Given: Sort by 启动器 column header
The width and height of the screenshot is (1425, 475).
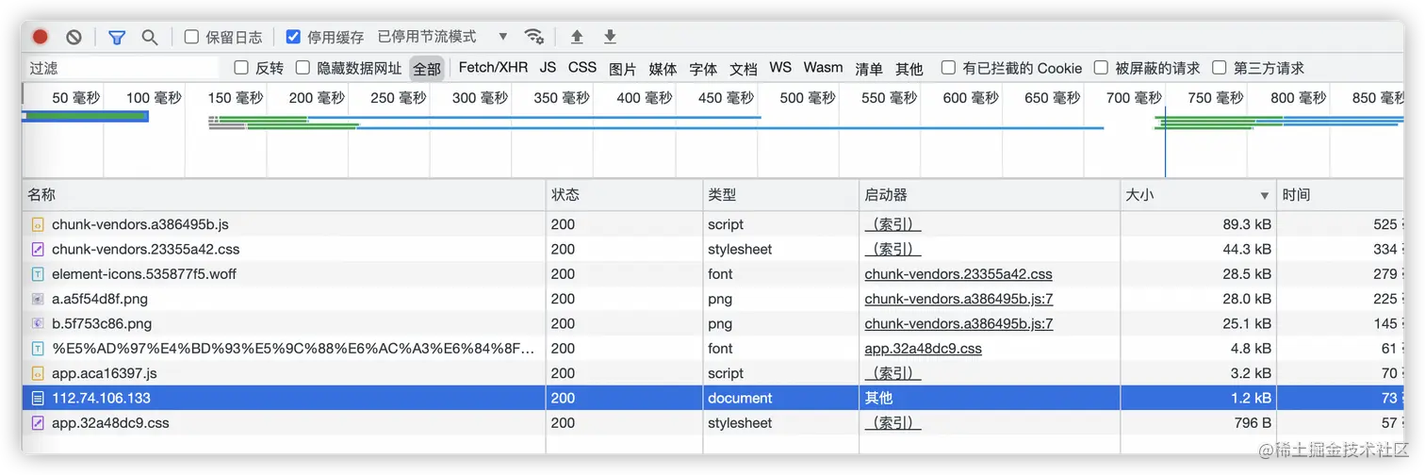Looking at the screenshot, I should [990, 195].
